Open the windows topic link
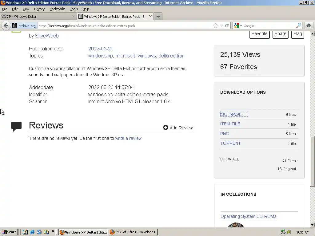Viewport: 315px width, 236px height. (147, 56)
